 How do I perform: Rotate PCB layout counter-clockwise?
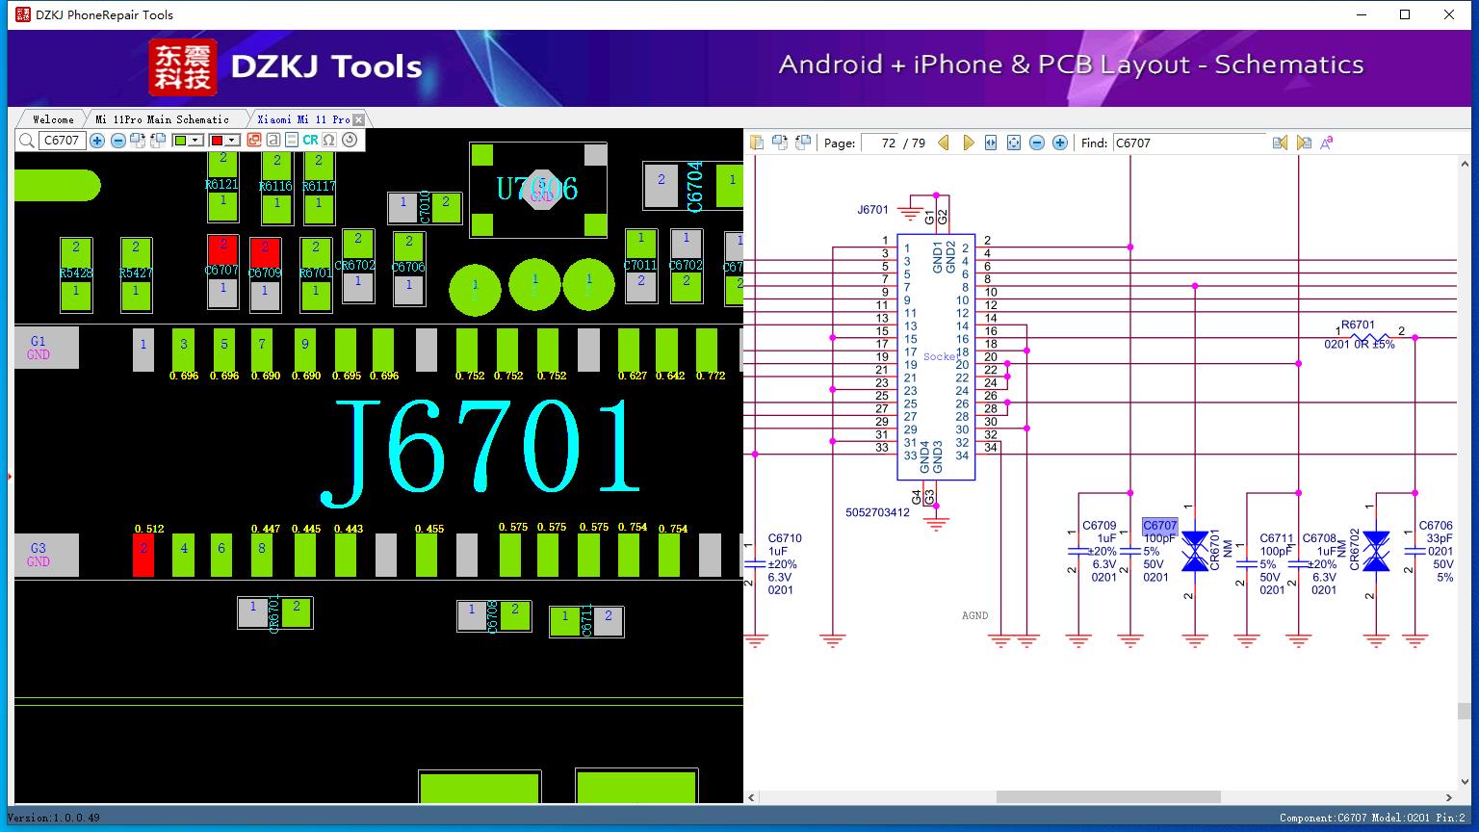[x=157, y=141]
